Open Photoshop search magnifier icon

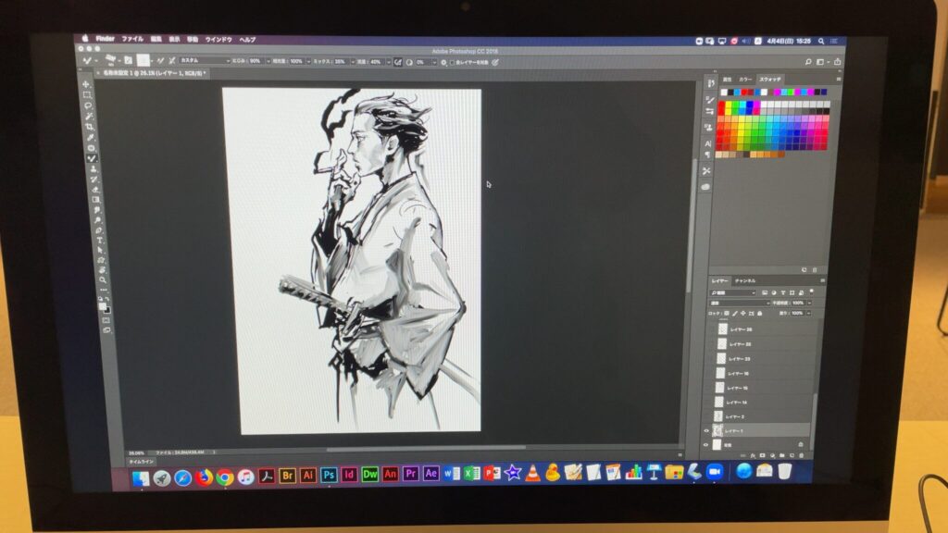click(x=807, y=62)
